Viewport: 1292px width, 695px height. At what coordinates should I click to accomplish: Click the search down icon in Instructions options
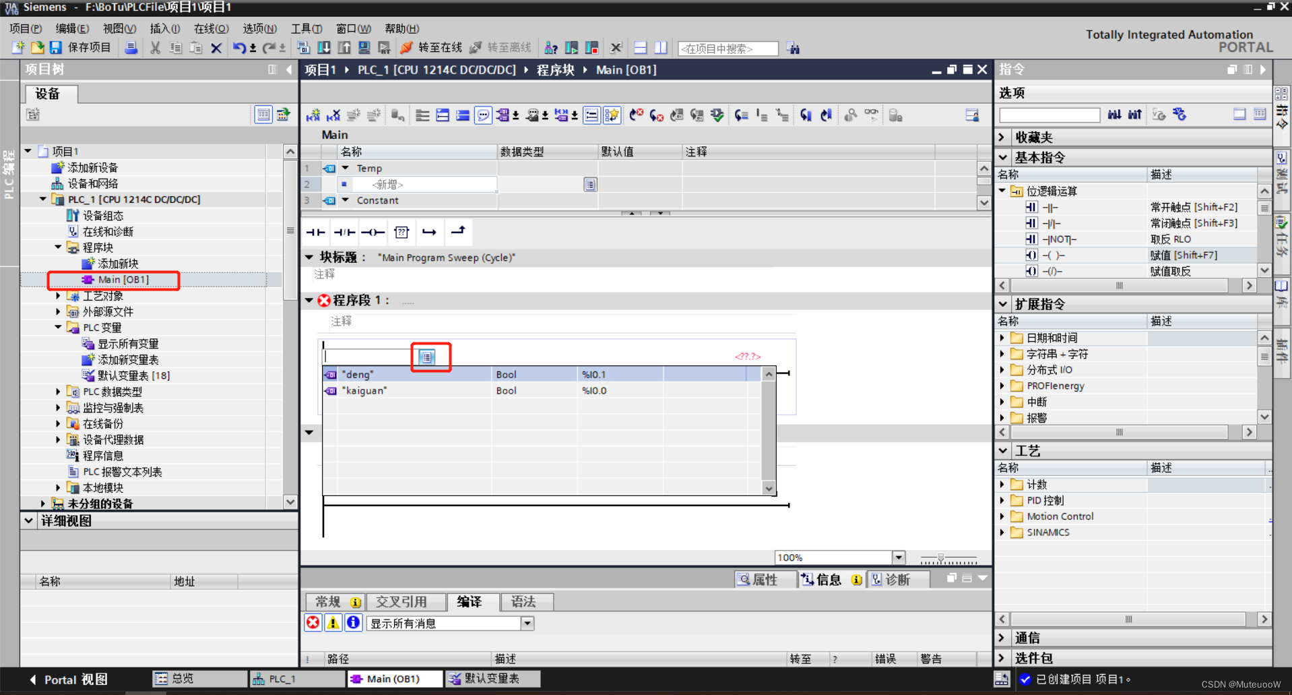coord(1114,115)
